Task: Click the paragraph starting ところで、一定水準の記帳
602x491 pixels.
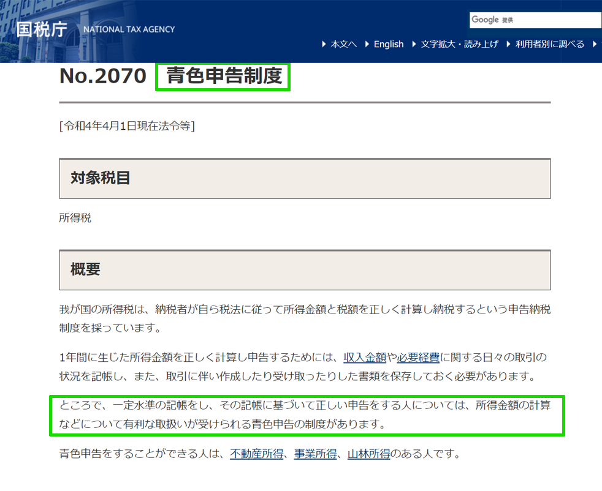Action: [305, 414]
